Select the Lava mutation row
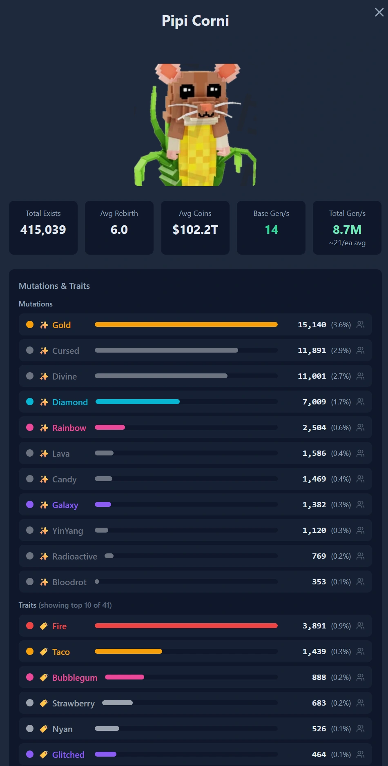This screenshot has height=766, width=388. pos(195,453)
